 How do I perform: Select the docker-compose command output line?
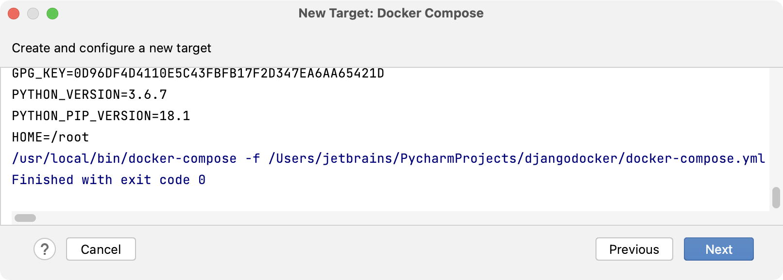pyautogui.click(x=340, y=158)
